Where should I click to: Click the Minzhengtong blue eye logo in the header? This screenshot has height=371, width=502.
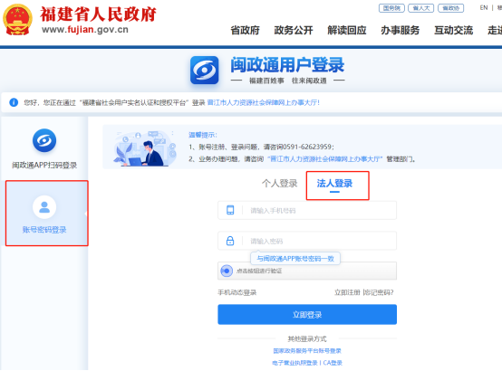tap(205, 70)
